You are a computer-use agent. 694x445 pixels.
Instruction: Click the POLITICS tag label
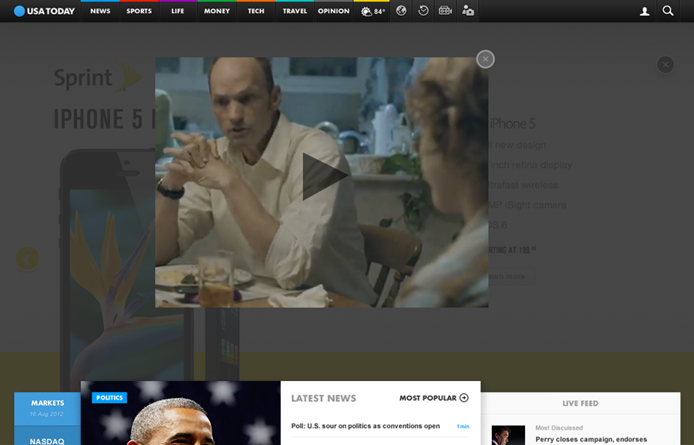pos(109,398)
